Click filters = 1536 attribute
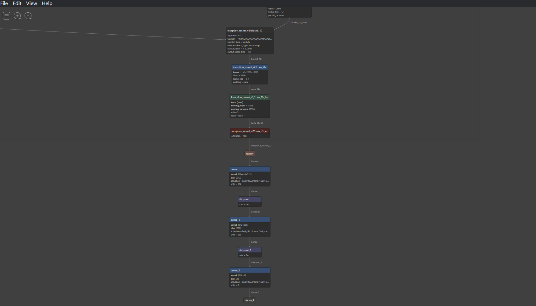 point(239,76)
